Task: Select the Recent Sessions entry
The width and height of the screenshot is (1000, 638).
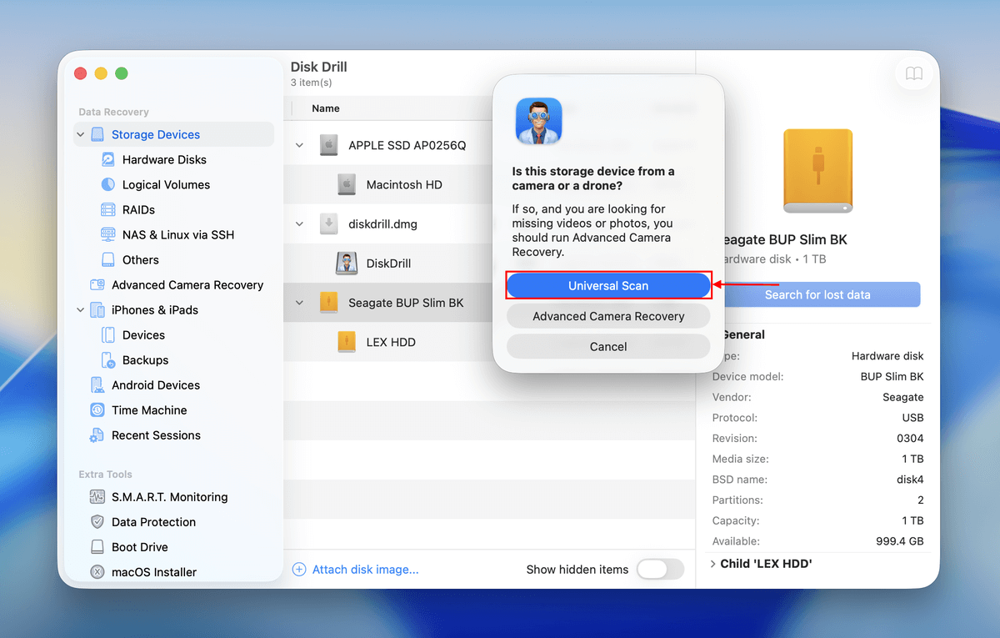Action: point(156,435)
